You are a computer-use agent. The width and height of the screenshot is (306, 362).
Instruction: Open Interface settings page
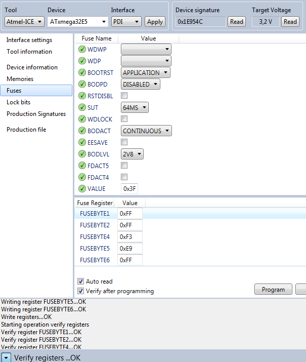tap(29, 40)
